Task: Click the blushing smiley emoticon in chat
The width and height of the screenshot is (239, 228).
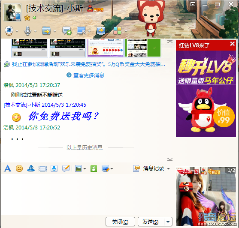Action: click(16, 117)
